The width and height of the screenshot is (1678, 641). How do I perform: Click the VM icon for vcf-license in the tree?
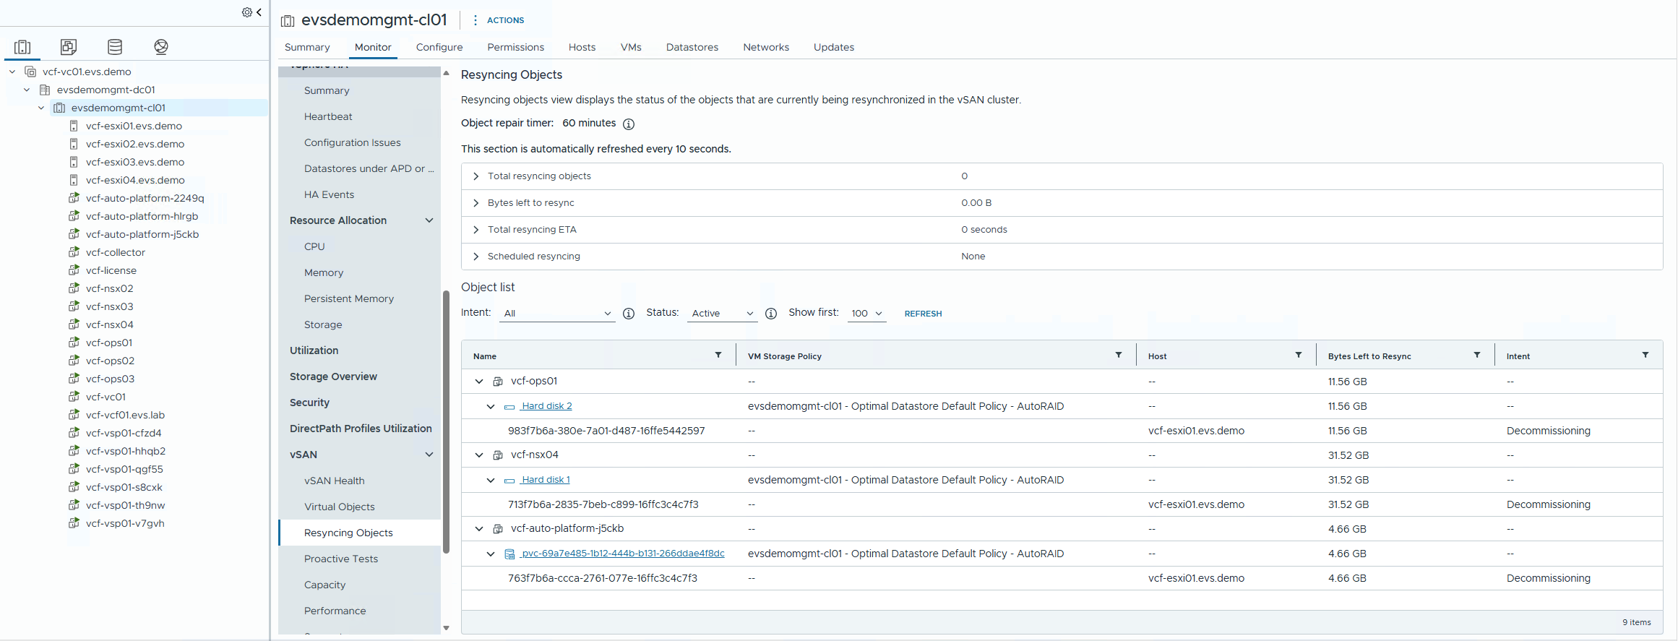coord(74,270)
